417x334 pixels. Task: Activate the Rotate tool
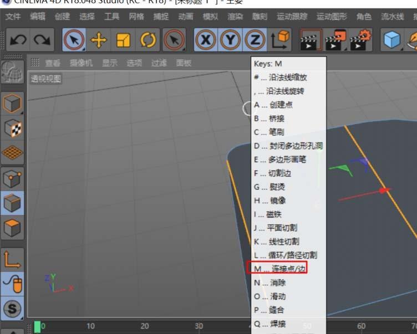coord(148,40)
